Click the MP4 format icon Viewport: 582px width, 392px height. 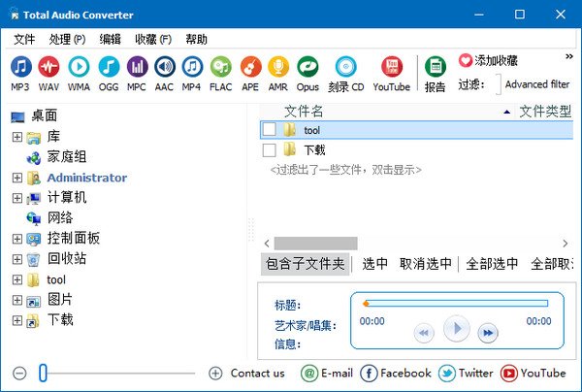point(192,67)
